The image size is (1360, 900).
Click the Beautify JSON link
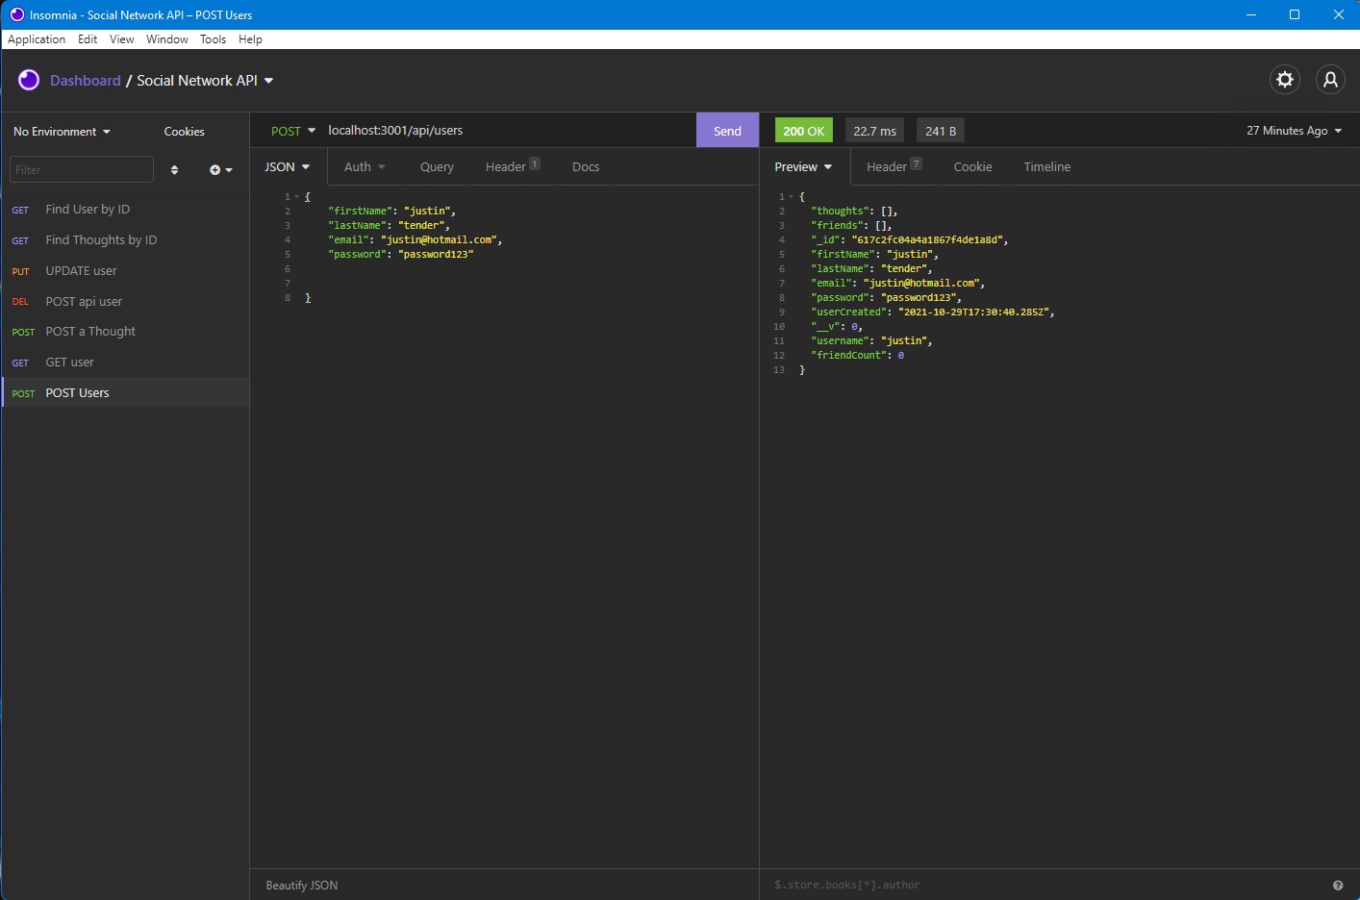[x=301, y=885]
